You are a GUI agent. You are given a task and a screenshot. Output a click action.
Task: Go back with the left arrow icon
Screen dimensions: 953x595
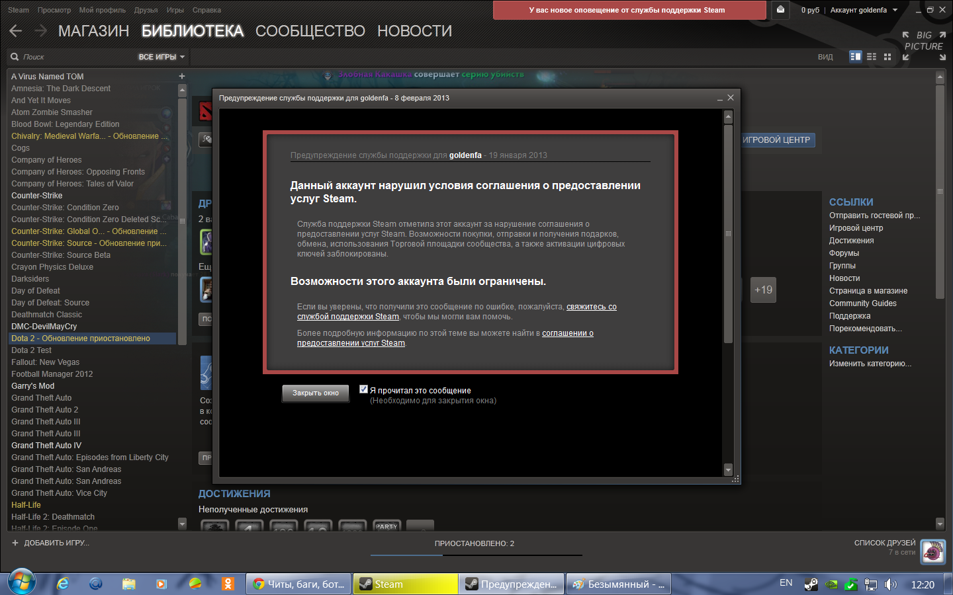[16, 31]
